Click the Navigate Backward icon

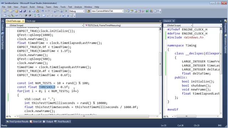point(56,11)
